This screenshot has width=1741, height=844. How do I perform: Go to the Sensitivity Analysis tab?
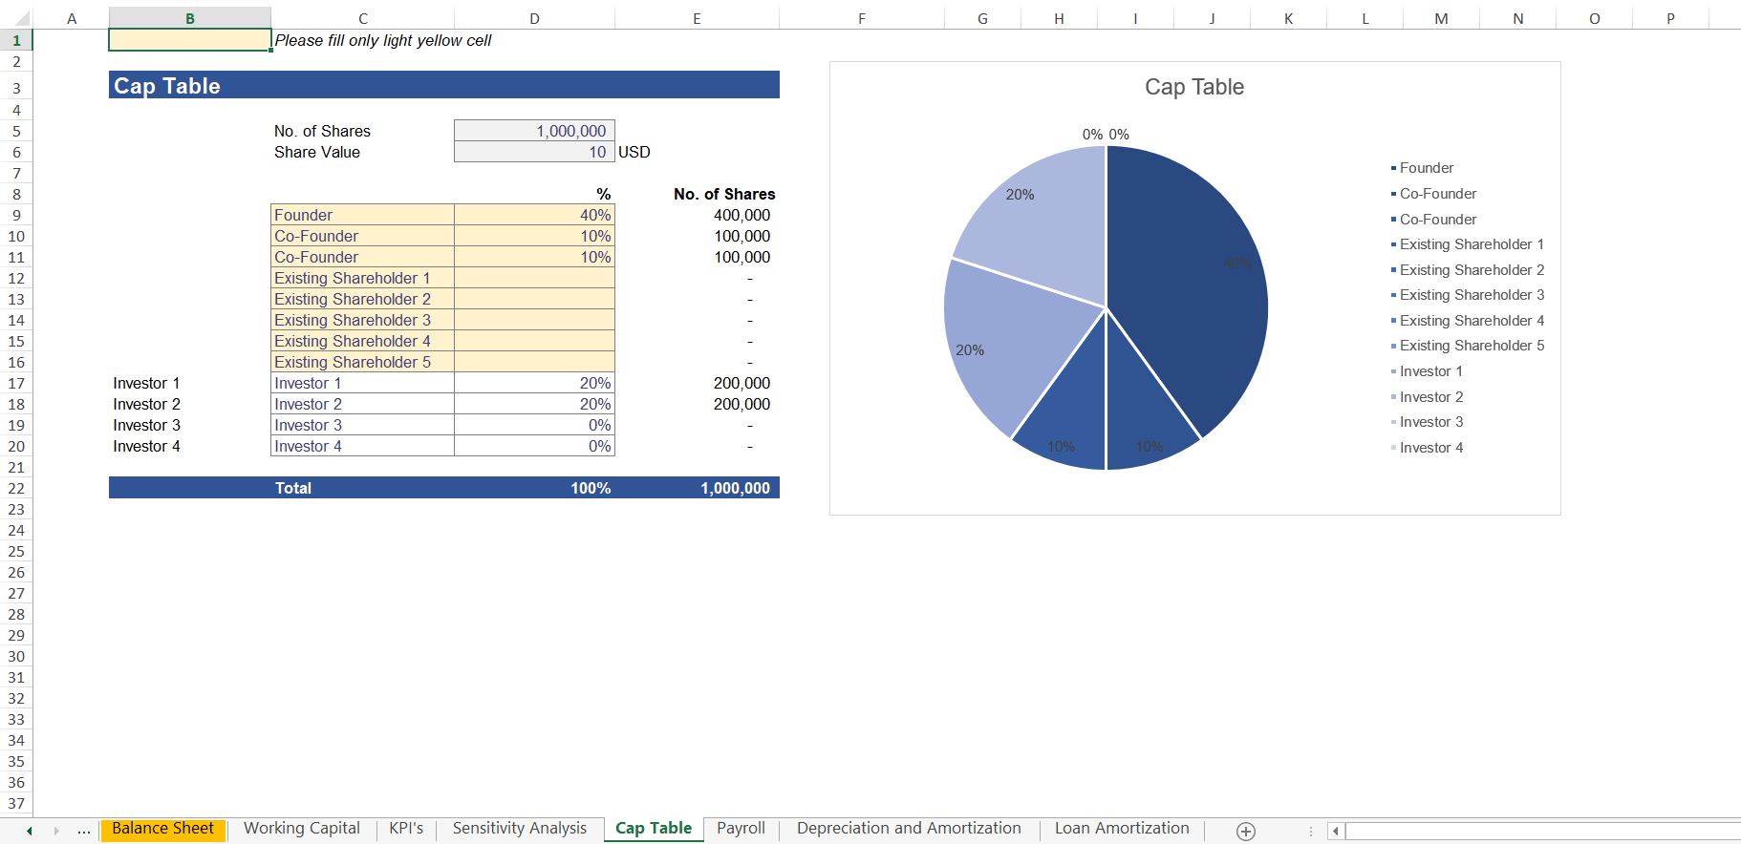(519, 829)
